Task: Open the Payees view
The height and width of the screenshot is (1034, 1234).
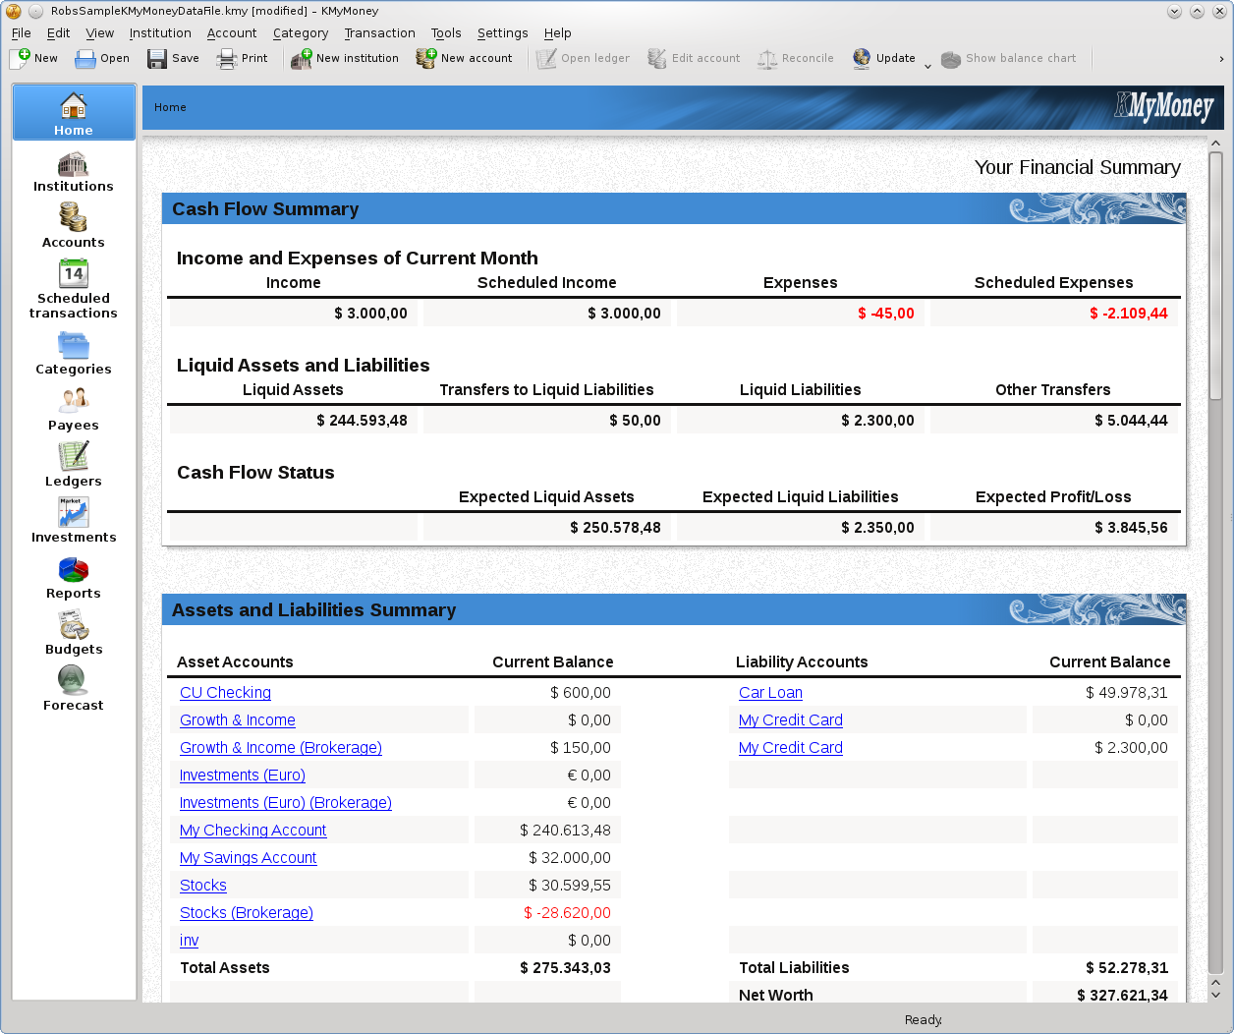Action: pyautogui.click(x=73, y=409)
